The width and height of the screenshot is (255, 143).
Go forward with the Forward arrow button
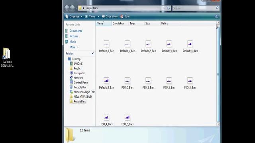click(x=73, y=8)
